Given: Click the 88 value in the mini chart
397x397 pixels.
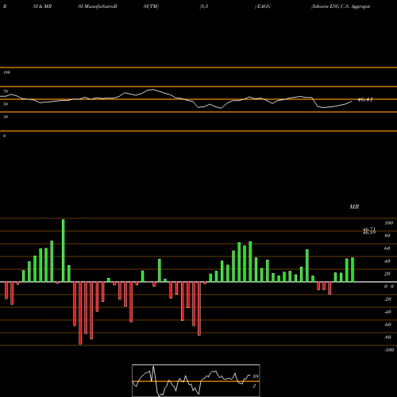Looking at the screenshot, I should tap(256, 376).
